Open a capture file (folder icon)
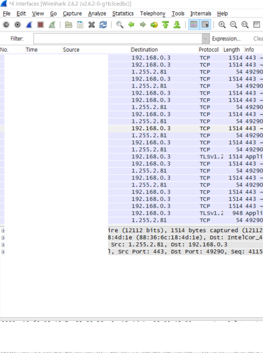The width and height of the screenshot is (263, 353). click(x=69, y=25)
